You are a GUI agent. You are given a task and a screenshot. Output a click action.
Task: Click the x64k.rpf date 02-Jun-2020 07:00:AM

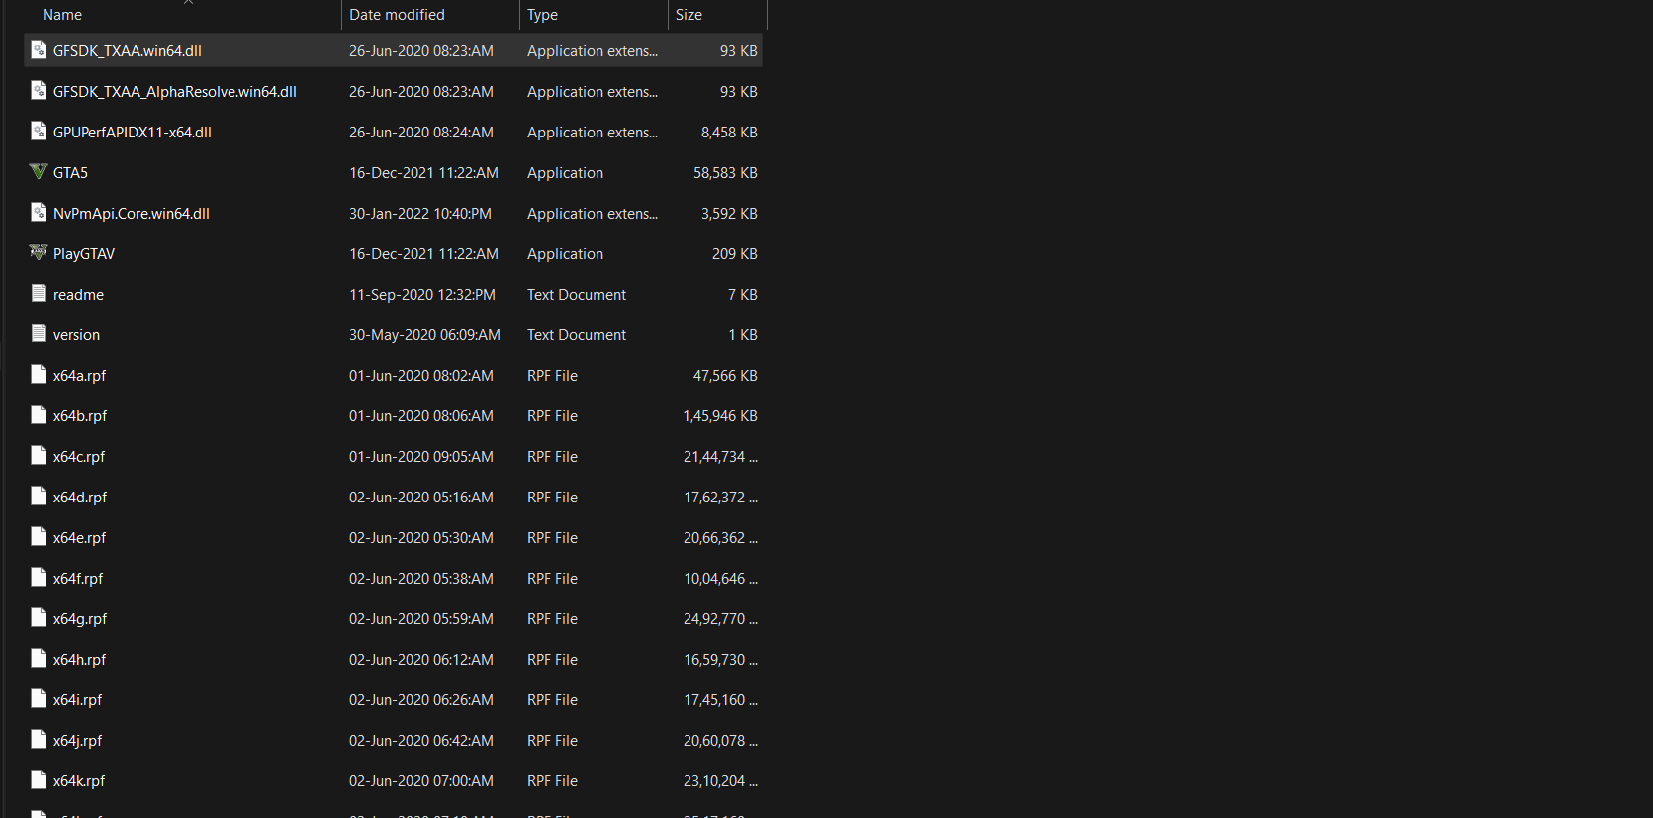pyautogui.click(x=421, y=781)
